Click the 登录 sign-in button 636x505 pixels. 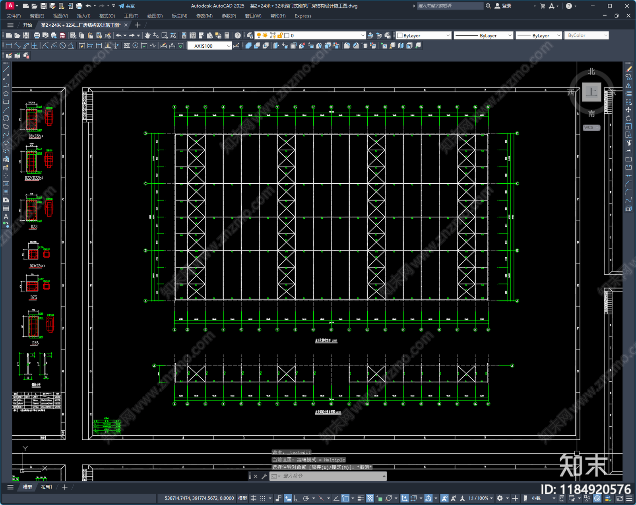(503, 6)
